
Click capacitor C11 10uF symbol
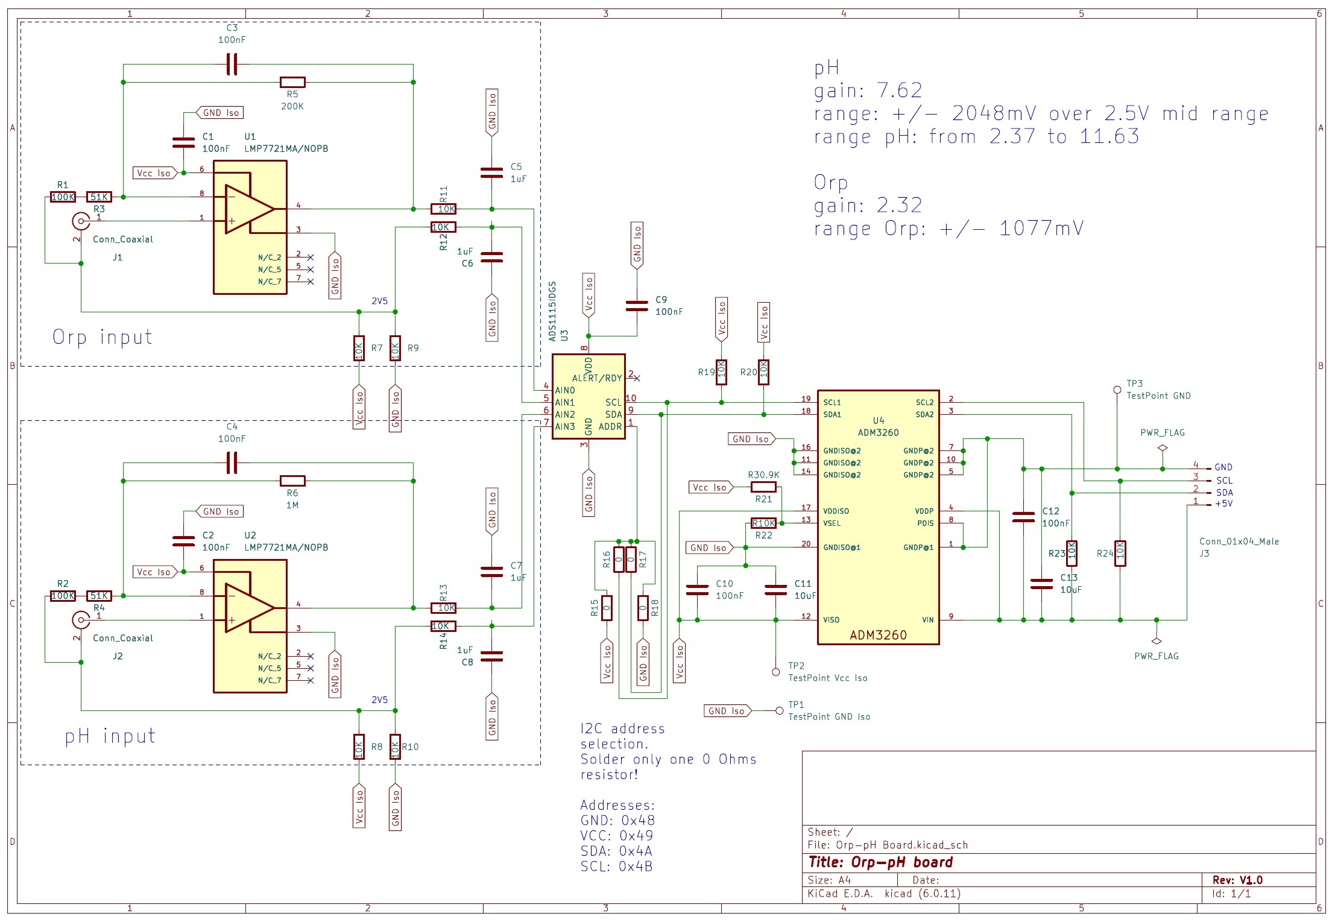[x=775, y=590]
